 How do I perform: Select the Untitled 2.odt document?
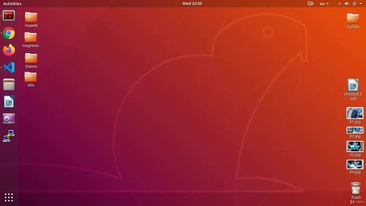(x=353, y=85)
